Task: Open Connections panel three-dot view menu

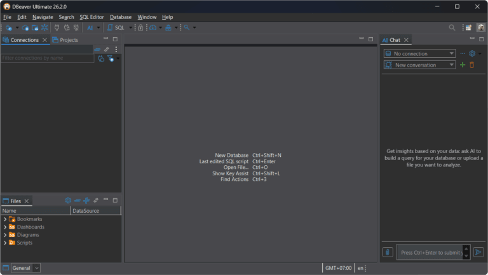Action: pos(116,50)
